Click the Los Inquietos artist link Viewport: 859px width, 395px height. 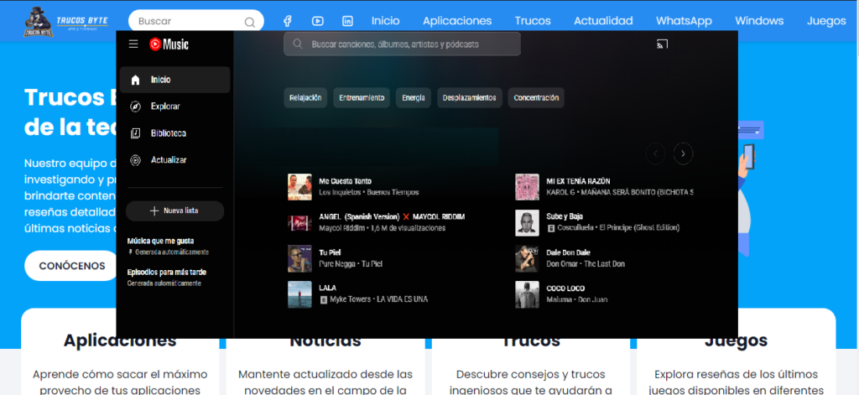[x=340, y=193]
